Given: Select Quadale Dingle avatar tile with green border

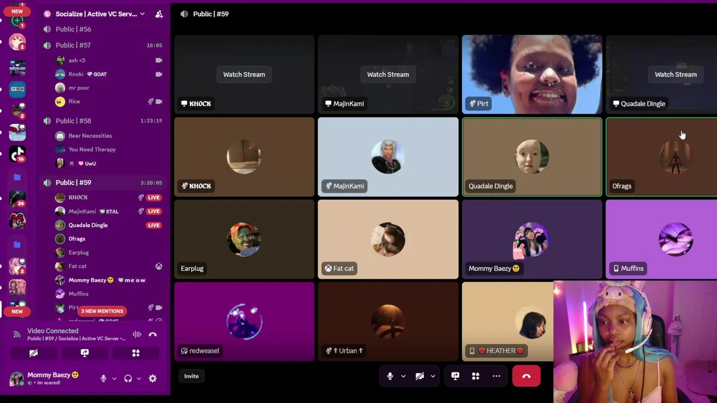Looking at the screenshot, I should tap(532, 157).
